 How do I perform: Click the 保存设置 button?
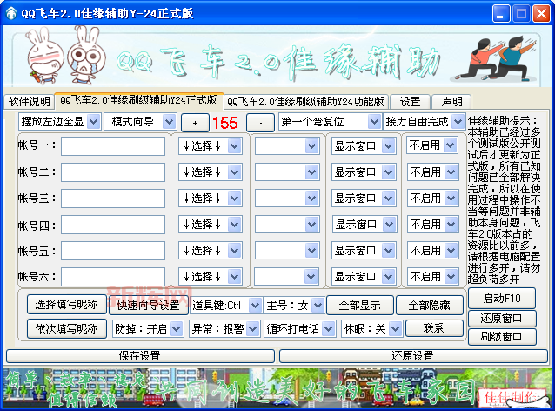point(139,356)
